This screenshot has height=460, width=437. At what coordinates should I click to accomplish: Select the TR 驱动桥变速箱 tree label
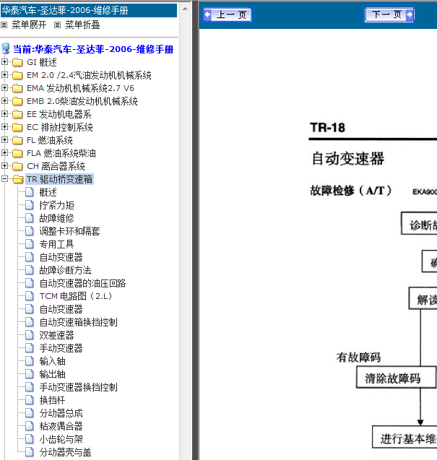[x=59, y=179]
